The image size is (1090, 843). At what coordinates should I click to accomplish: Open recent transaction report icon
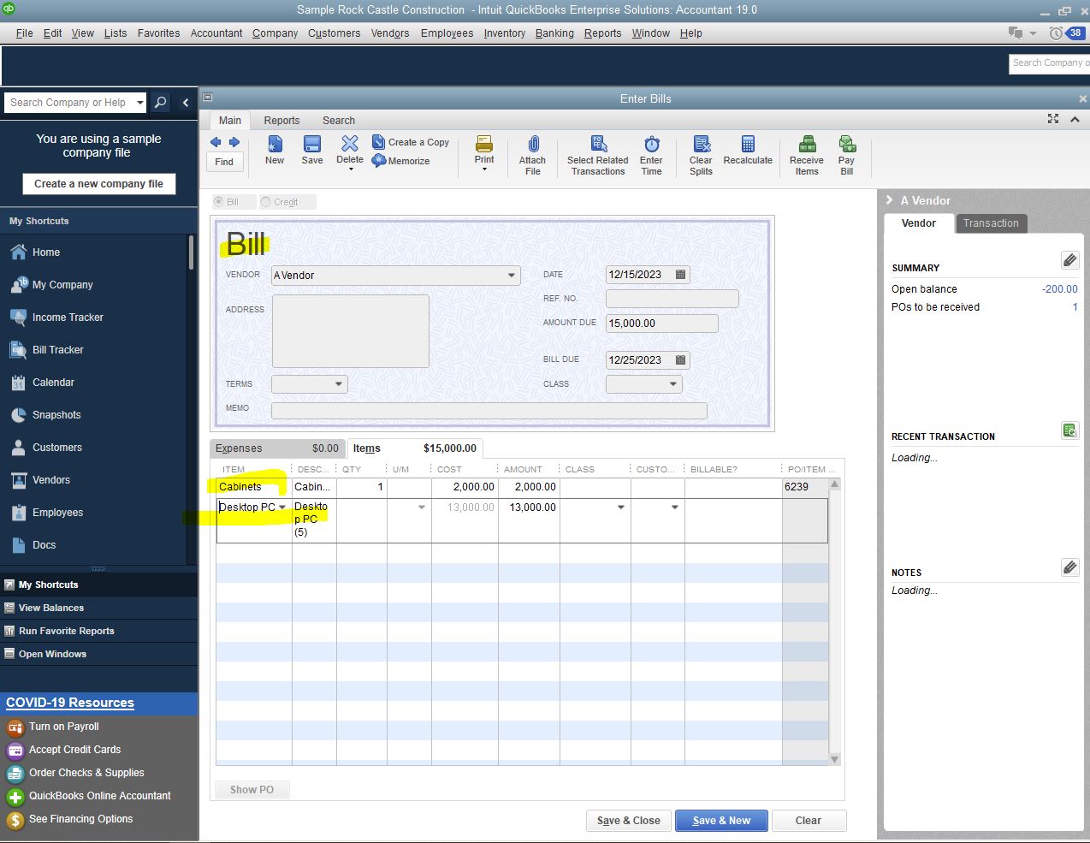[1069, 430]
